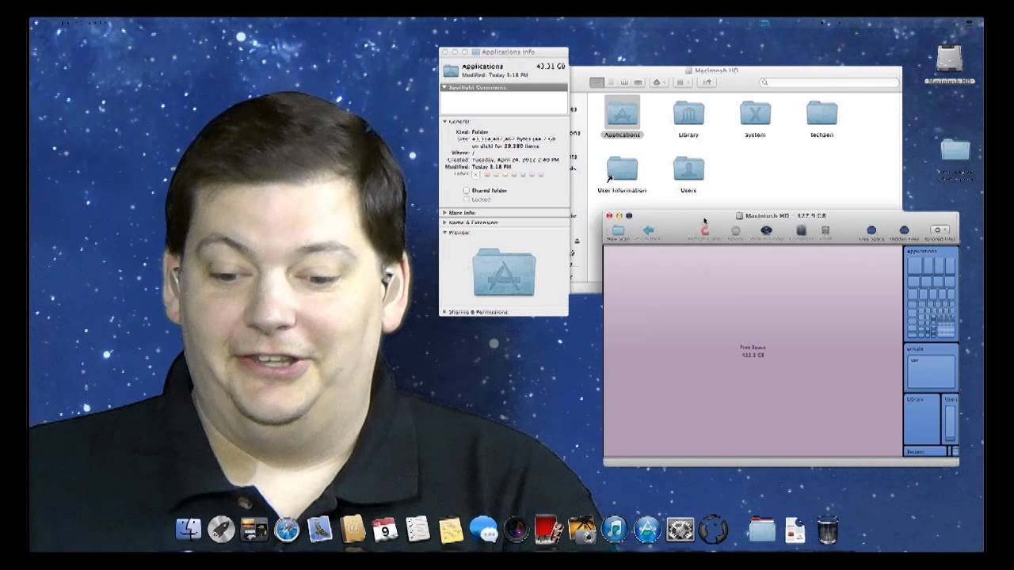Select an orange label color swatch in Get Info
Viewport: 1014px width, 570px height.
(x=497, y=175)
